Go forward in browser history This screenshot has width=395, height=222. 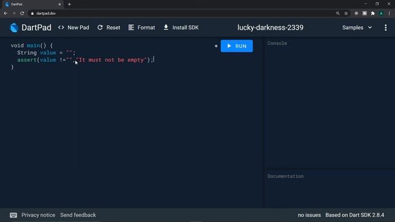[x=14, y=14]
